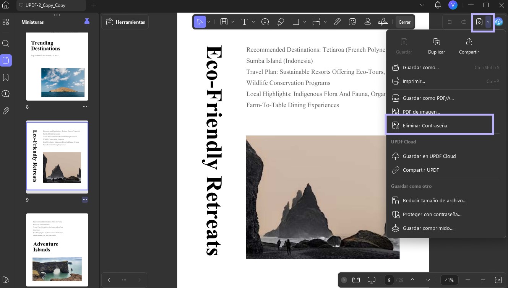This screenshot has width=508, height=288.
Task: Expand the shape tool dropdown arrow
Action: (305, 22)
